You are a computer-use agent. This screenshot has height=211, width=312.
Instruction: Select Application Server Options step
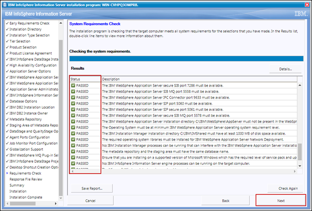pyautogui.click(x=30, y=71)
